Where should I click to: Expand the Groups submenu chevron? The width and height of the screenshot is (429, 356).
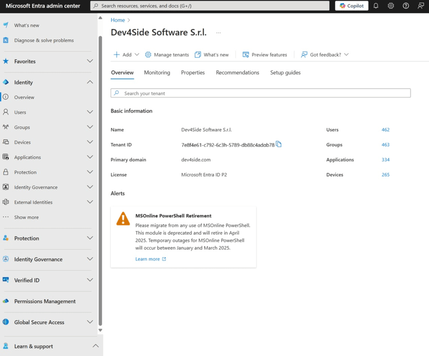90,127
